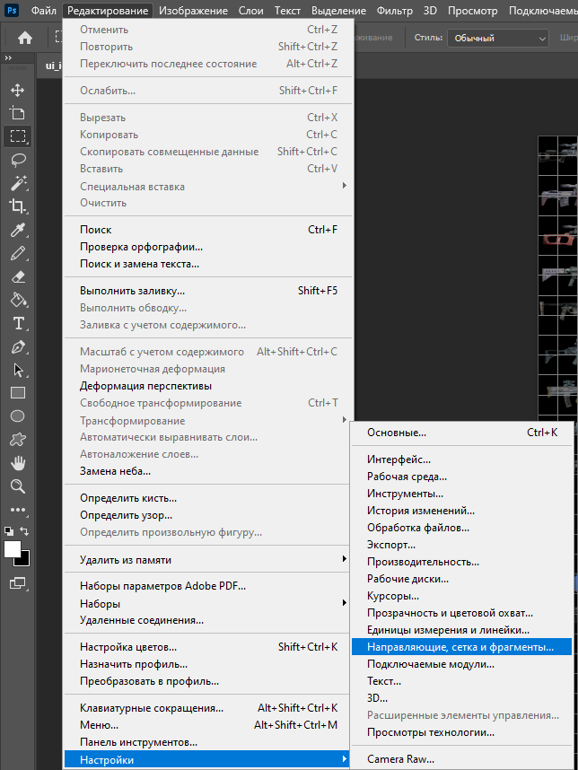Choose Курсоры preferences entry
Viewport: 578px width, 770px height.
tap(462, 596)
